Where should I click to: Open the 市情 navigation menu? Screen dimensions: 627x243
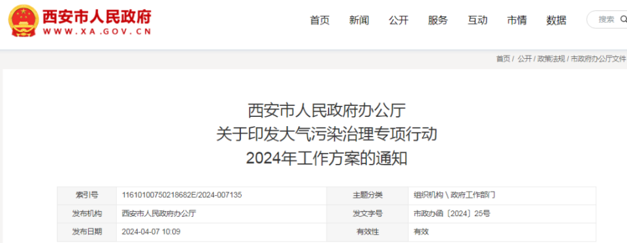click(x=517, y=20)
